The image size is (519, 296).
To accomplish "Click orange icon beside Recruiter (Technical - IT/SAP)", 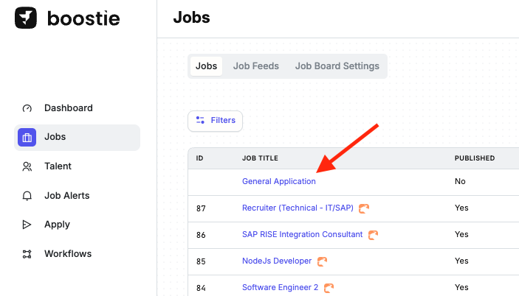I will (x=364, y=208).
